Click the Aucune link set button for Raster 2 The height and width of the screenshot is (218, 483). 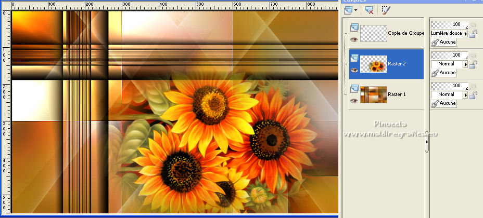(x=443, y=73)
